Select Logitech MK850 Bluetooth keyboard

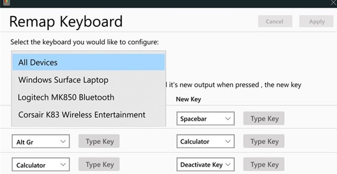[89, 97]
